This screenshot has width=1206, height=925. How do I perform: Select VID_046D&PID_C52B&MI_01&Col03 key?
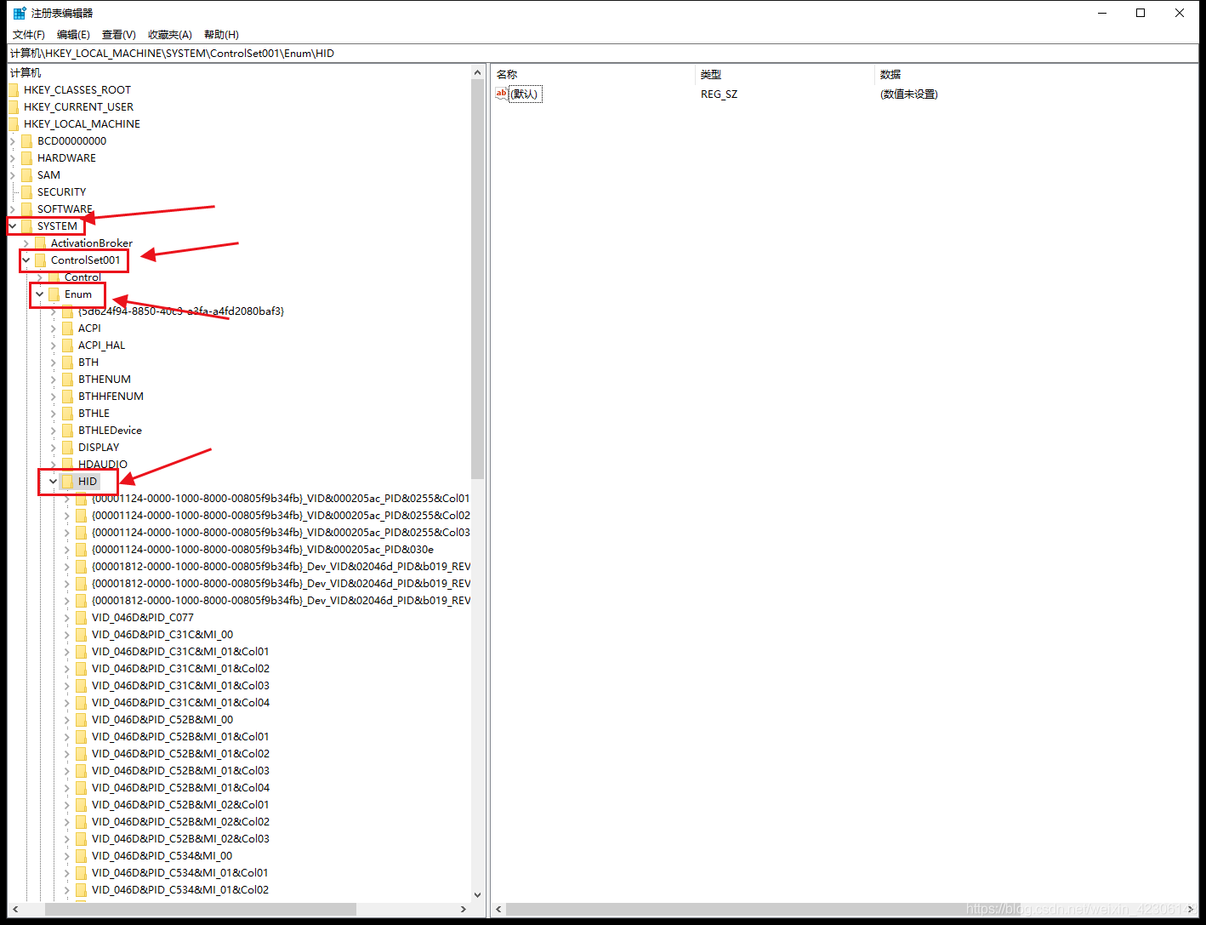click(180, 770)
